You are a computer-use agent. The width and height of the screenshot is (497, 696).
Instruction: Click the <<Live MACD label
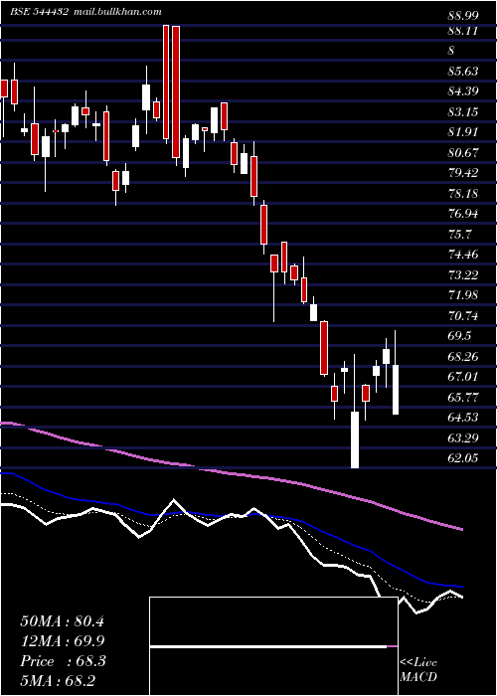pyautogui.click(x=418, y=670)
